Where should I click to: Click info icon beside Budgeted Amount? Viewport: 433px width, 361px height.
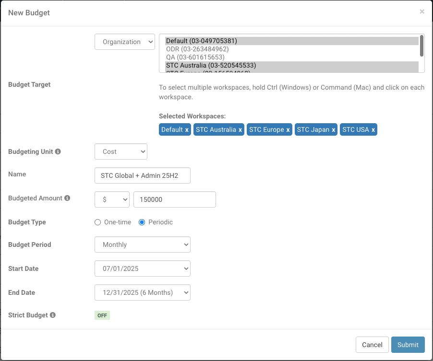pos(67,198)
